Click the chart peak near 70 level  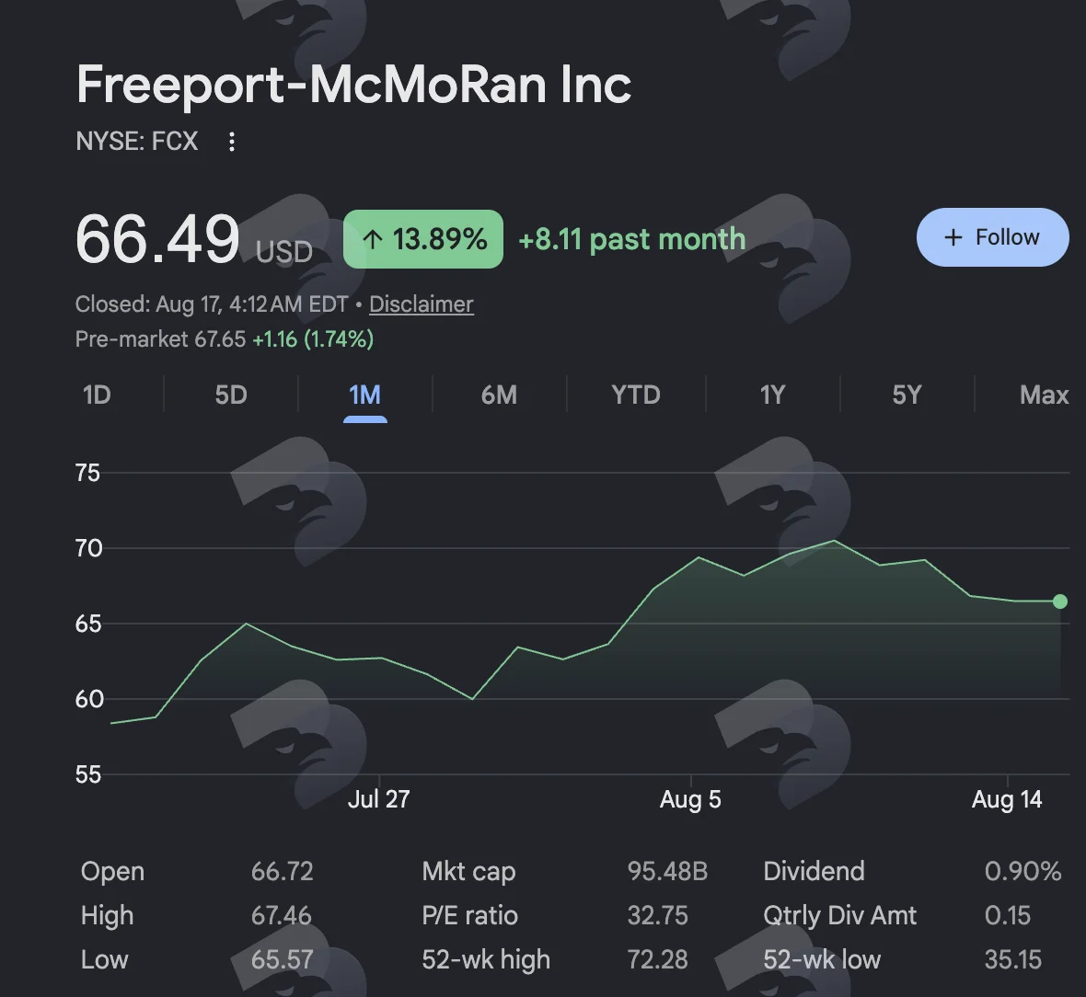(x=835, y=541)
